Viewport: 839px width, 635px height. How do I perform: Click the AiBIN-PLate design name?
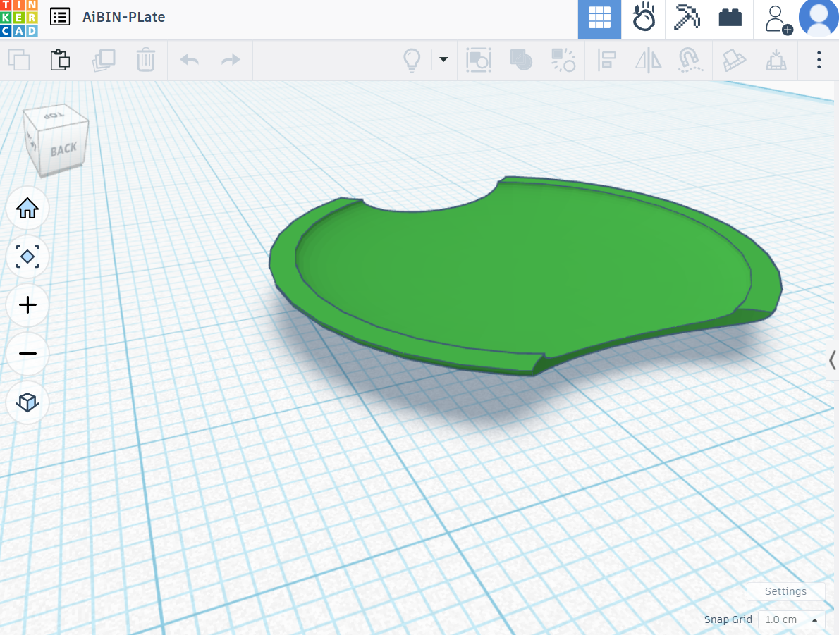123,17
